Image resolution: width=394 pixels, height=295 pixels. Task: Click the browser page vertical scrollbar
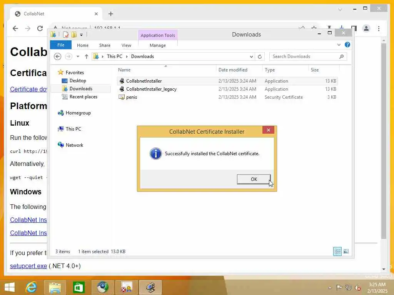(x=384, y=141)
